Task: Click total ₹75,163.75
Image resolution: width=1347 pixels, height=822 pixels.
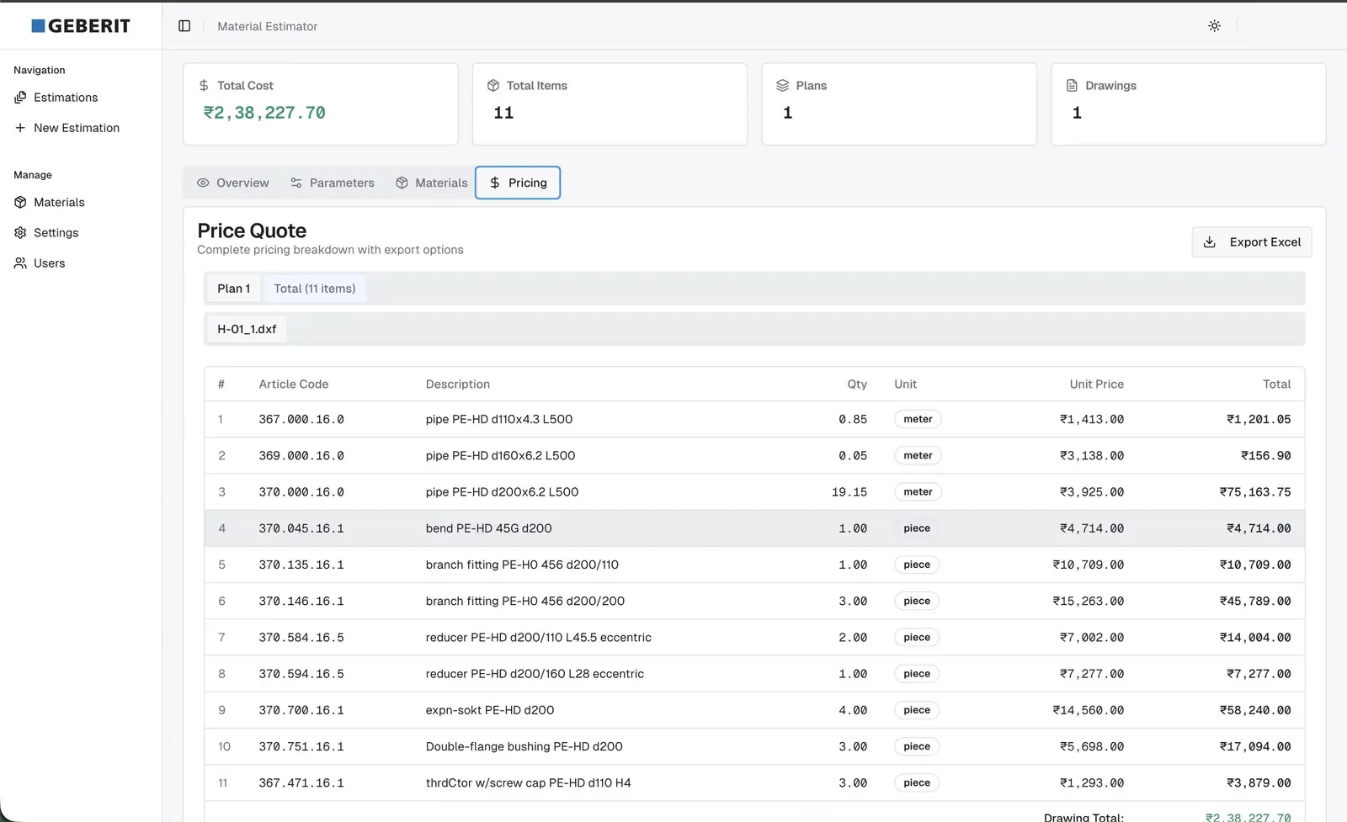Action: pos(1255,492)
